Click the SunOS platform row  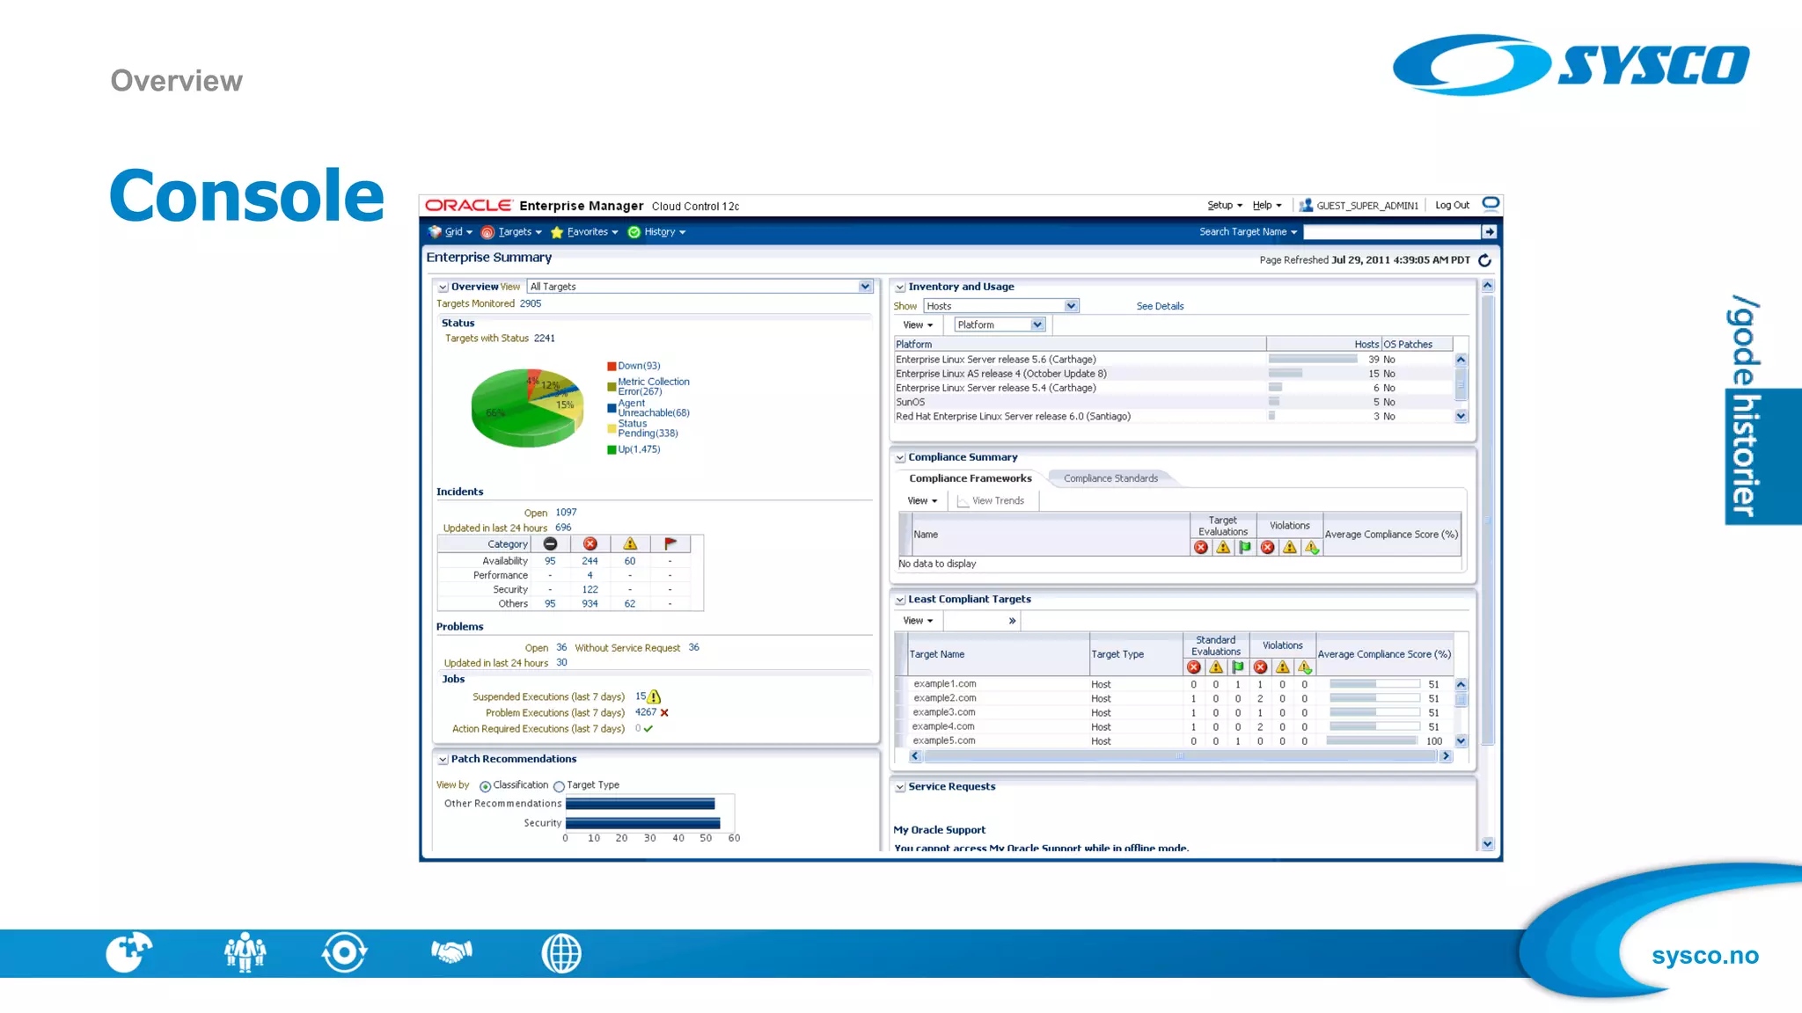[1174, 402]
